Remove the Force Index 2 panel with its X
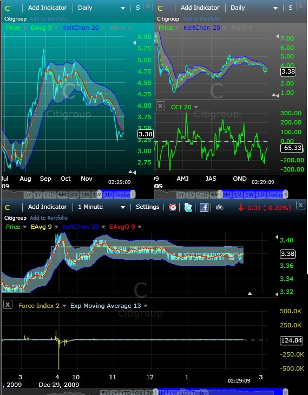Screen dimensions: 308x395 point(8,305)
